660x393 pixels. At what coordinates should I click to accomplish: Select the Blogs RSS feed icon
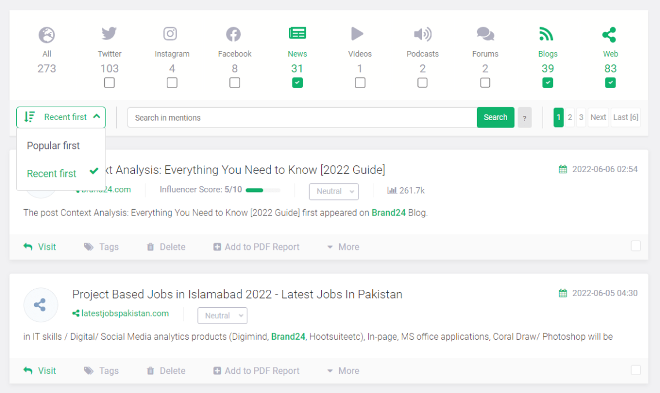(546, 34)
